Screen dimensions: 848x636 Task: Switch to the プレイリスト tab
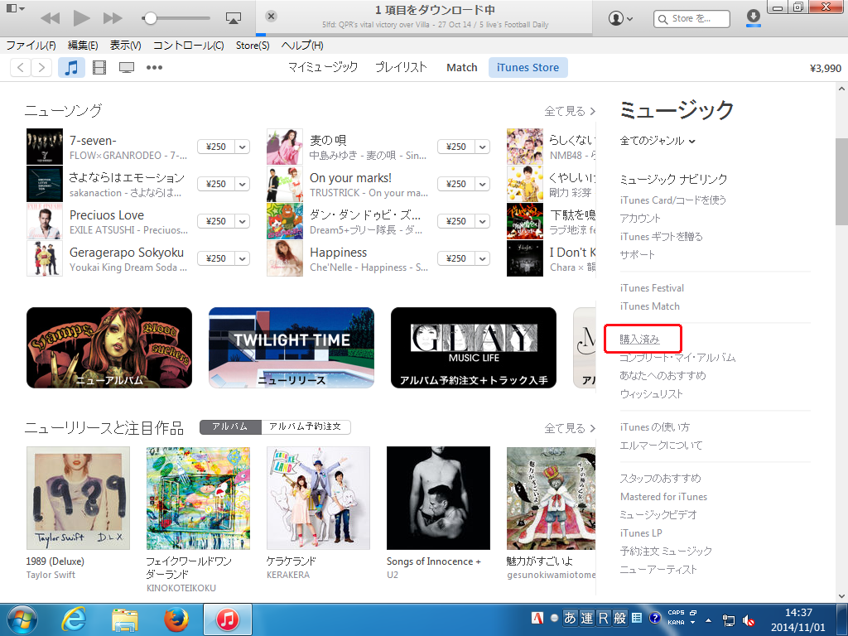[401, 68]
